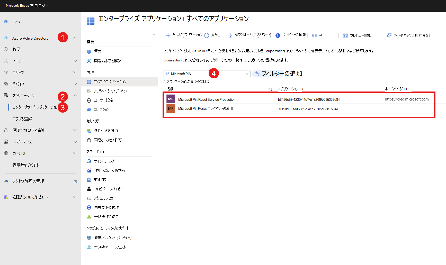
Task: Open Microsoft Pin Reset クライアントの運用
Action: point(206,109)
